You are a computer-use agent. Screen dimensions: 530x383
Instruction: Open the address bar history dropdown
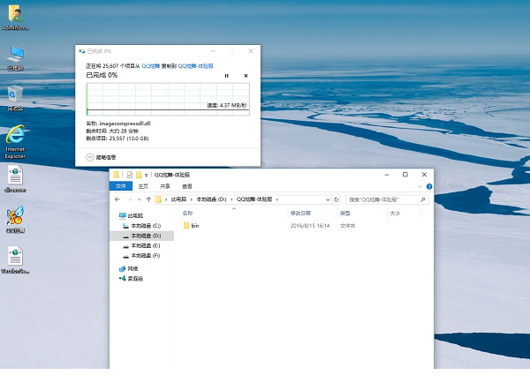pyautogui.click(x=328, y=199)
